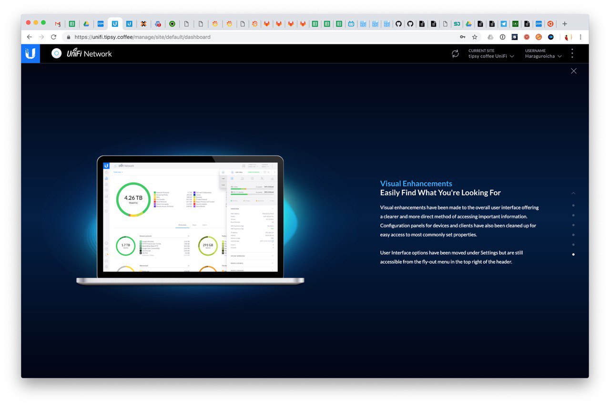Switch to the green circle icon tab
Viewport: 610px width, 406px height.
point(172,23)
